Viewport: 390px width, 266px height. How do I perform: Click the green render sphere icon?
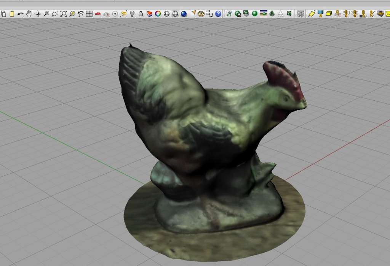[254, 14]
